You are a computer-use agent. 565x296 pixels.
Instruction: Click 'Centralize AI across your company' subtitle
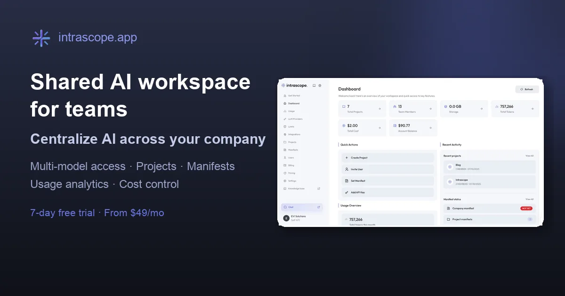[x=148, y=139]
